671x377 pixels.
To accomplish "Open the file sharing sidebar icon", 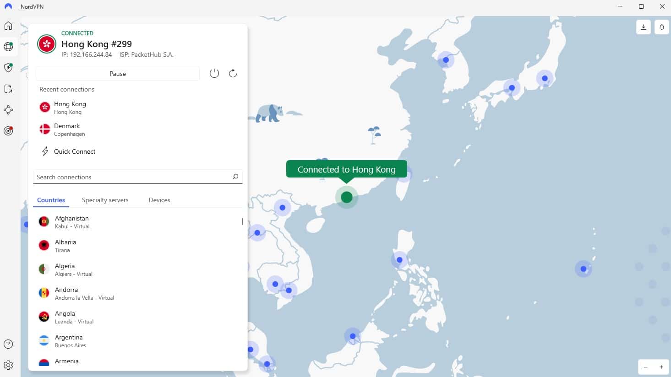I will click(8, 89).
